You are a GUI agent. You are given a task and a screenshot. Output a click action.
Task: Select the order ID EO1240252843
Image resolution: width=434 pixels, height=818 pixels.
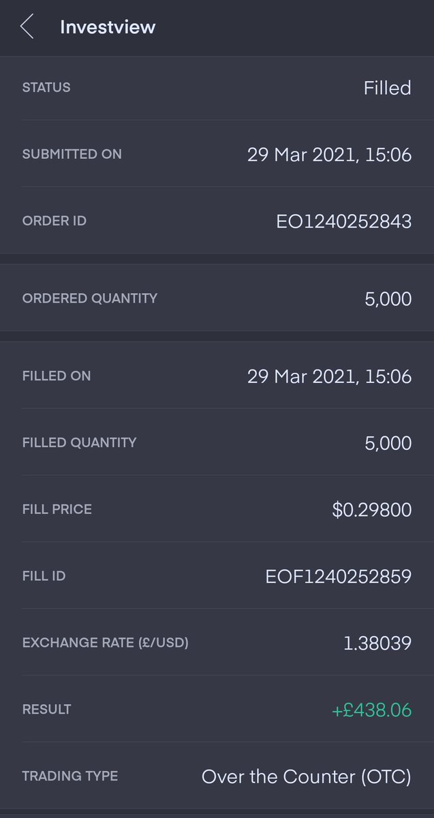point(343,222)
